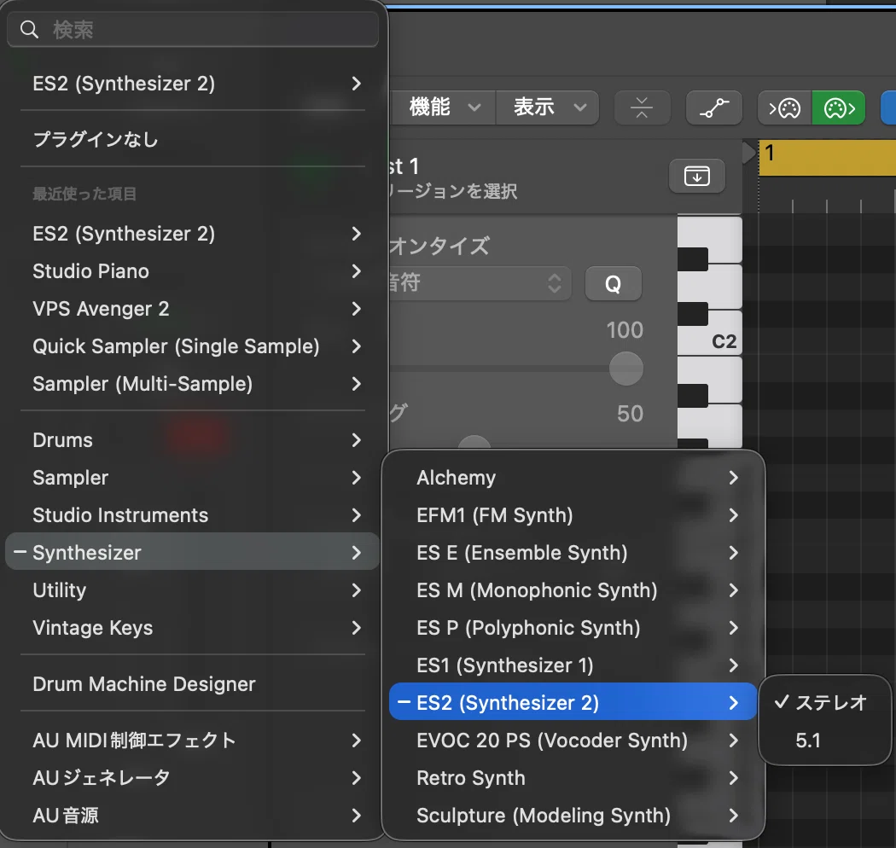Click the catch/import arrow box button

[697, 176]
